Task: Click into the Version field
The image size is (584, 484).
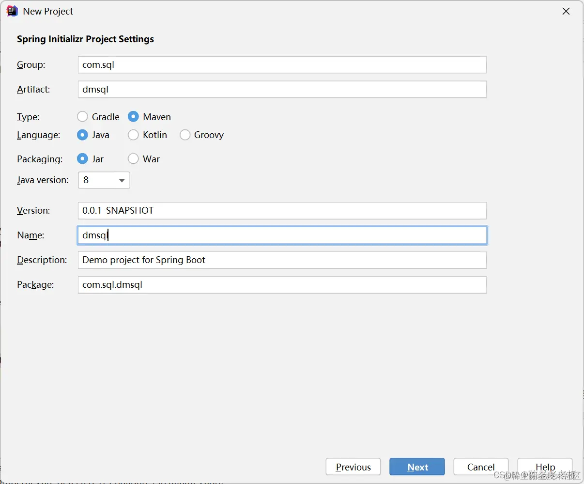Action: coord(282,211)
